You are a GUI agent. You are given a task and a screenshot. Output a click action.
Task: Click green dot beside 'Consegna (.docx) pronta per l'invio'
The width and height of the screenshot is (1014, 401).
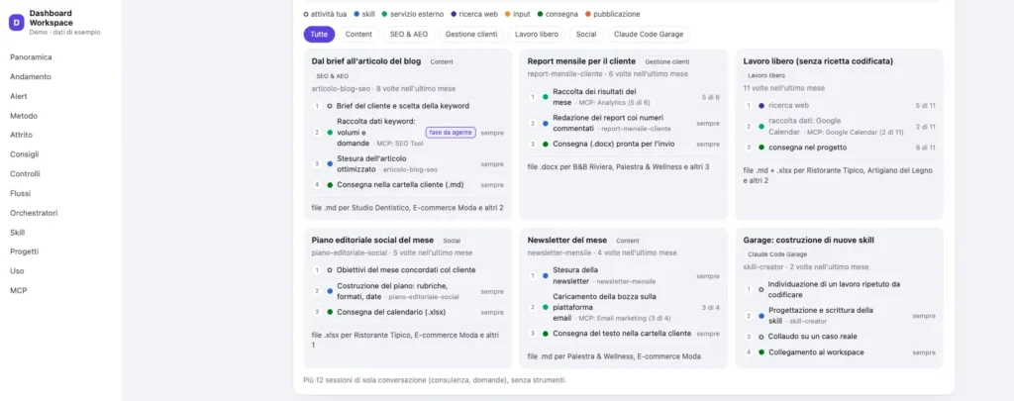[x=546, y=145]
